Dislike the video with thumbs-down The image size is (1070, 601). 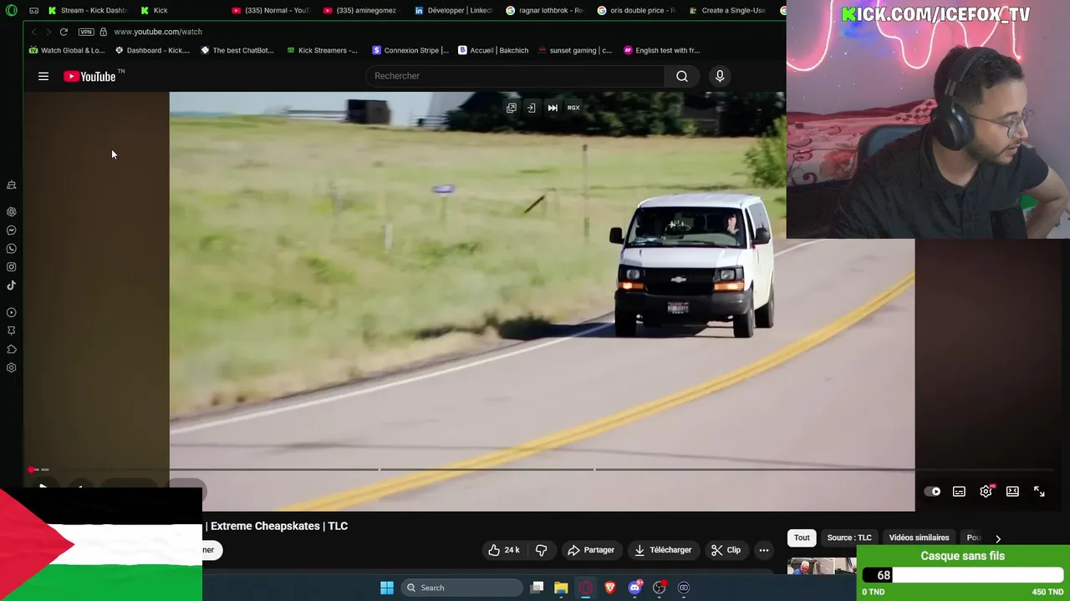tap(541, 550)
